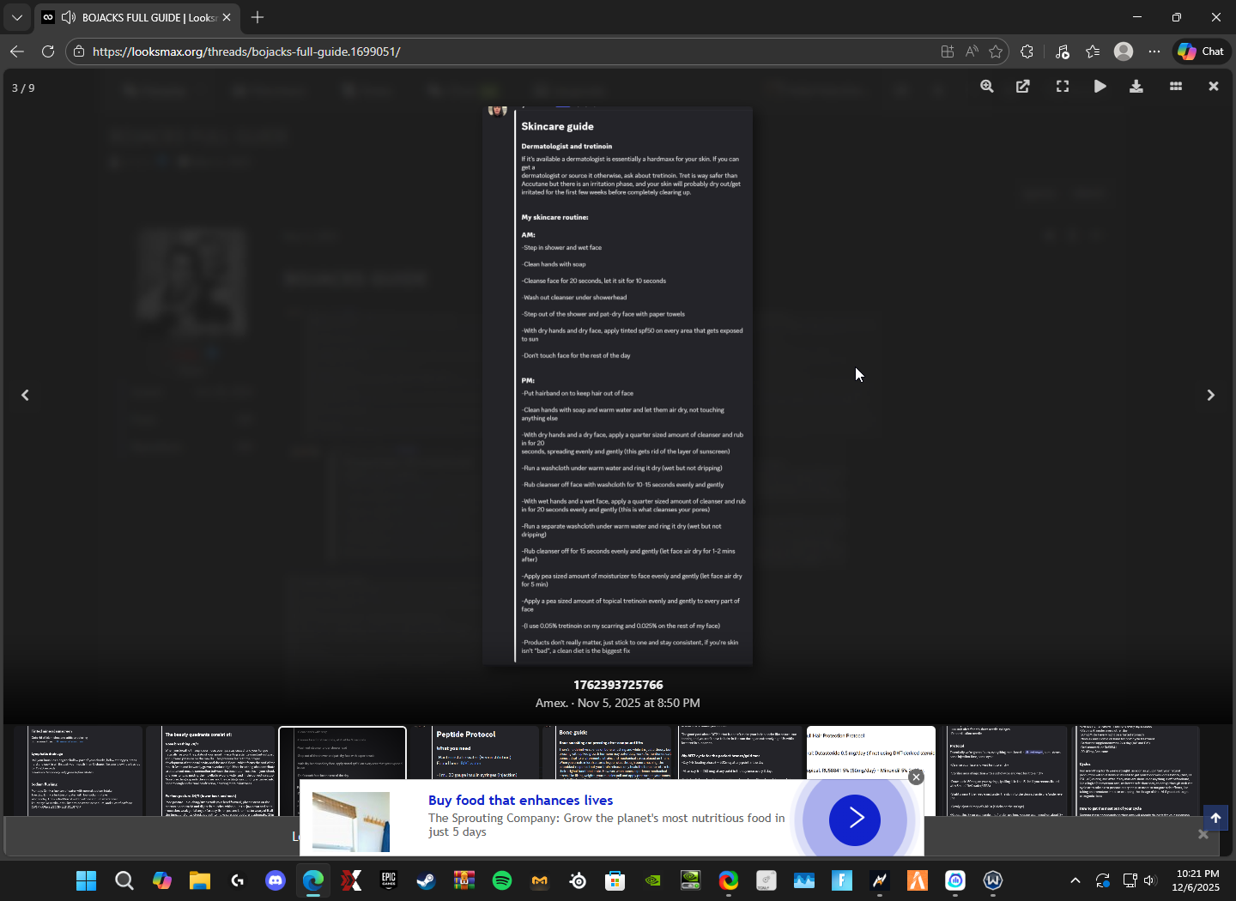
Task: Expand browser Settings and more menu
Action: point(1154,51)
